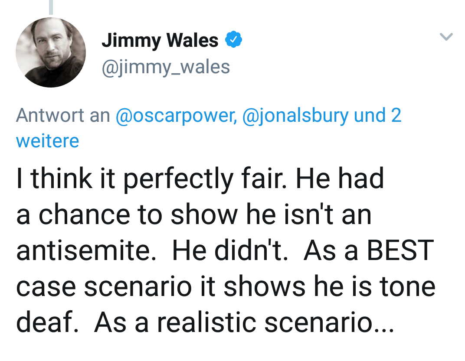Click the thread connector line above avatar
Viewport: 465px width, 361px height.
click(51, 7)
